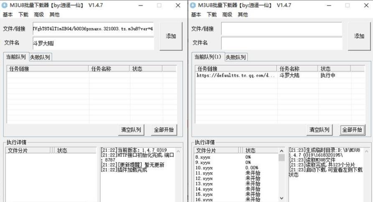Viewport: 373px width, 202px height.
Task: Click scroll down arrow of segment list
Action: pos(282,198)
